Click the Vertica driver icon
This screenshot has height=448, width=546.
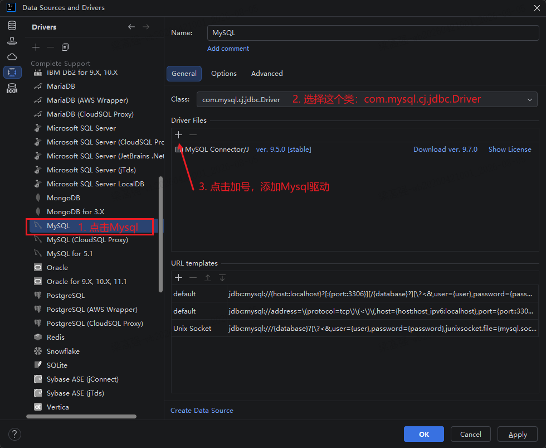pos(38,407)
